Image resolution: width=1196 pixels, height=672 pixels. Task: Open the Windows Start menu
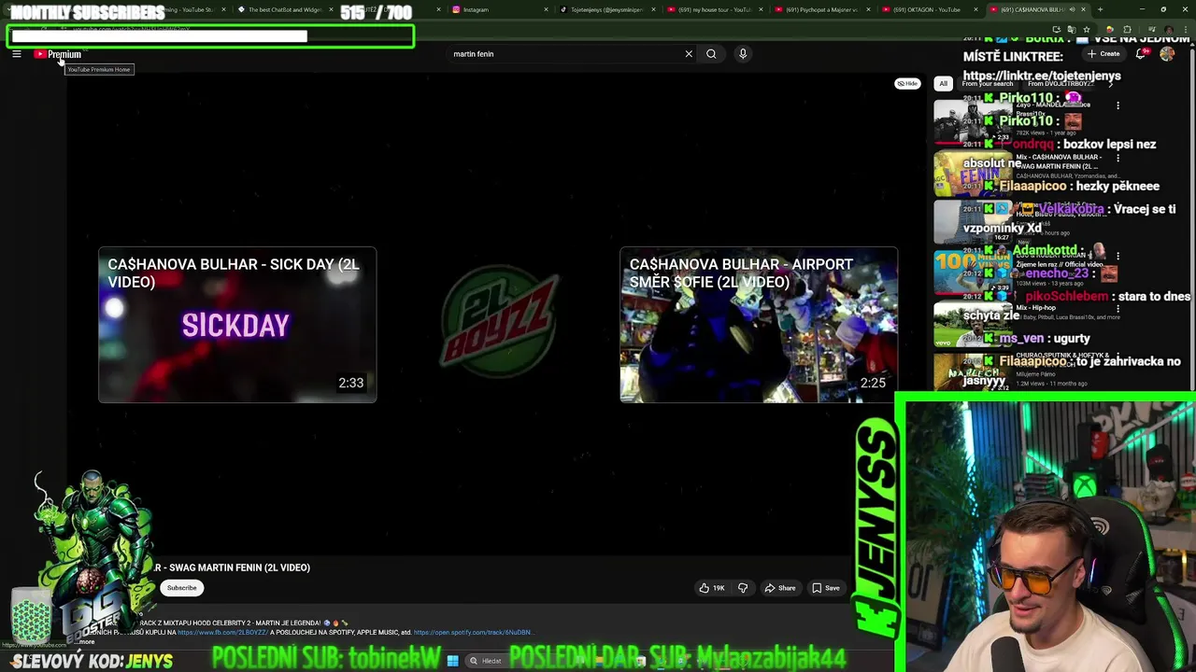pyautogui.click(x=452, y=661)
